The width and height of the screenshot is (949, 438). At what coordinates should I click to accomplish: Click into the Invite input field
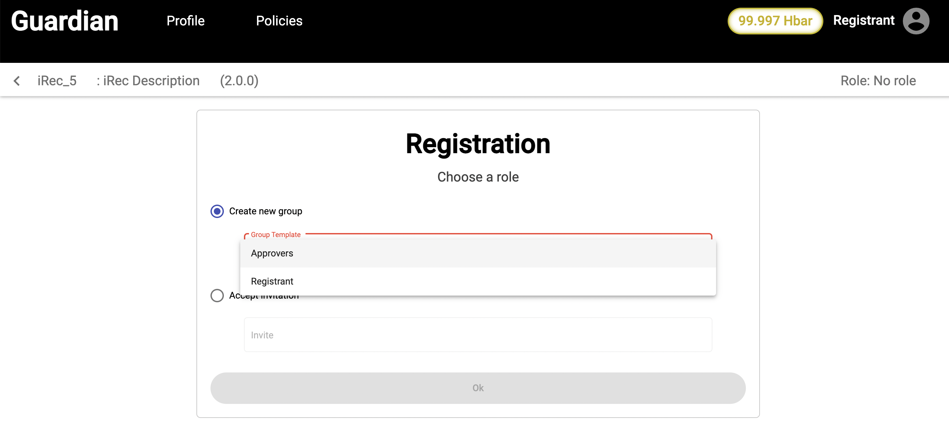(478, 335)
